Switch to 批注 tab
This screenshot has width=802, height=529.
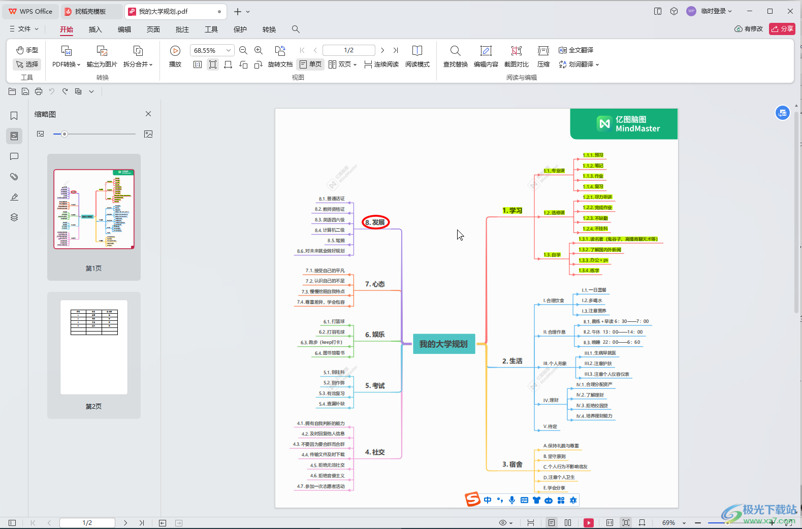point(182,29)
